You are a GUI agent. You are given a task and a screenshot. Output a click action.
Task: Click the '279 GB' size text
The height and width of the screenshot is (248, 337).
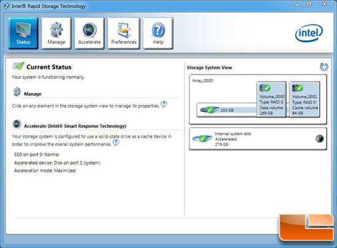tap(222, 145)
